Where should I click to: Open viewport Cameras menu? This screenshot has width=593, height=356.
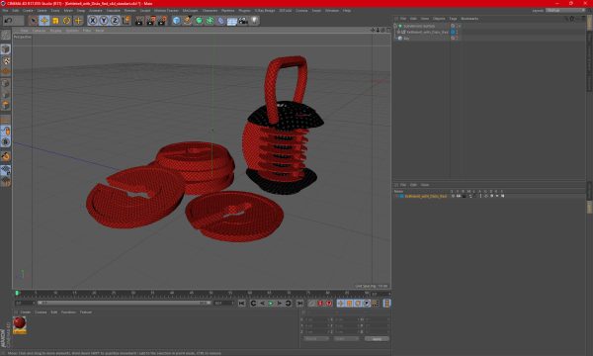(39, 31)
